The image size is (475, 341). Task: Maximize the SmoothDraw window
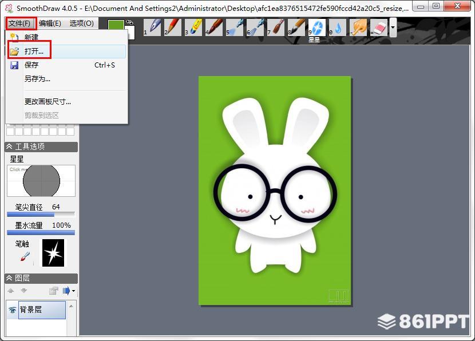pos(436,6)
